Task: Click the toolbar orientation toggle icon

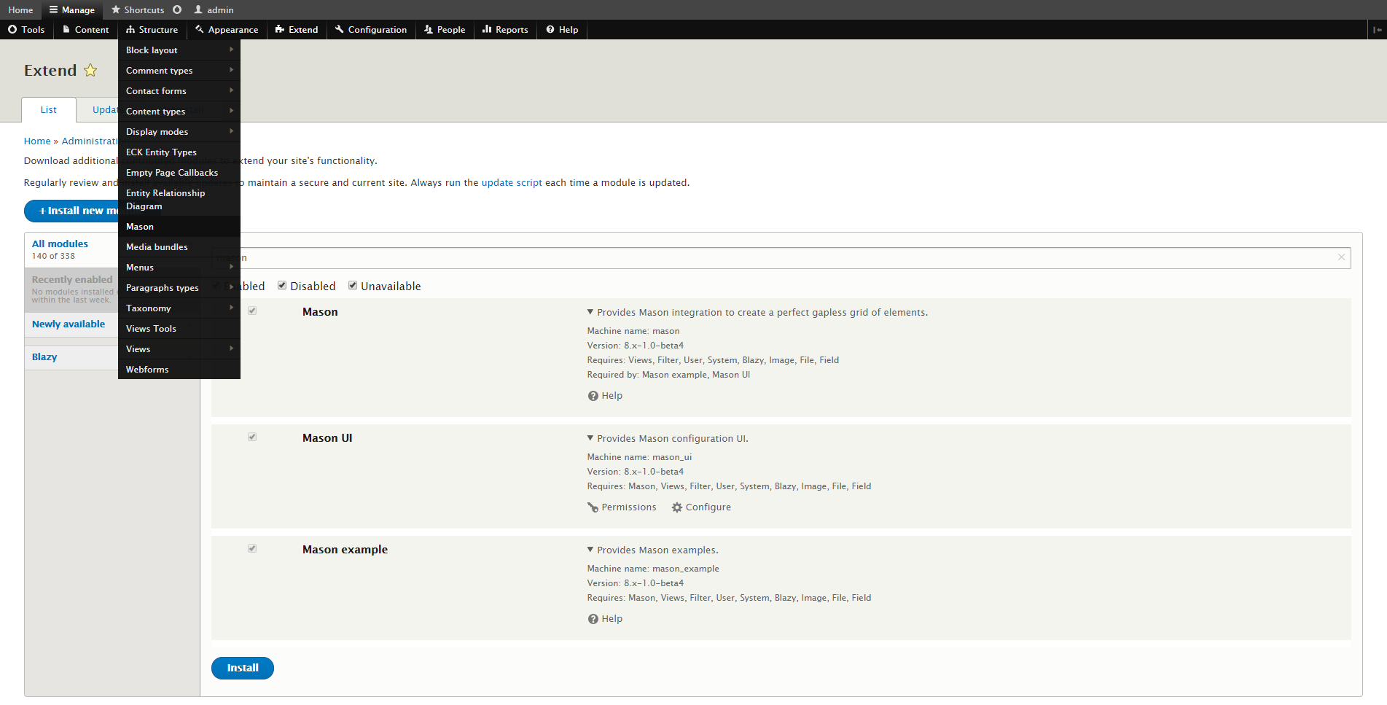Action: coord(1377,30)
